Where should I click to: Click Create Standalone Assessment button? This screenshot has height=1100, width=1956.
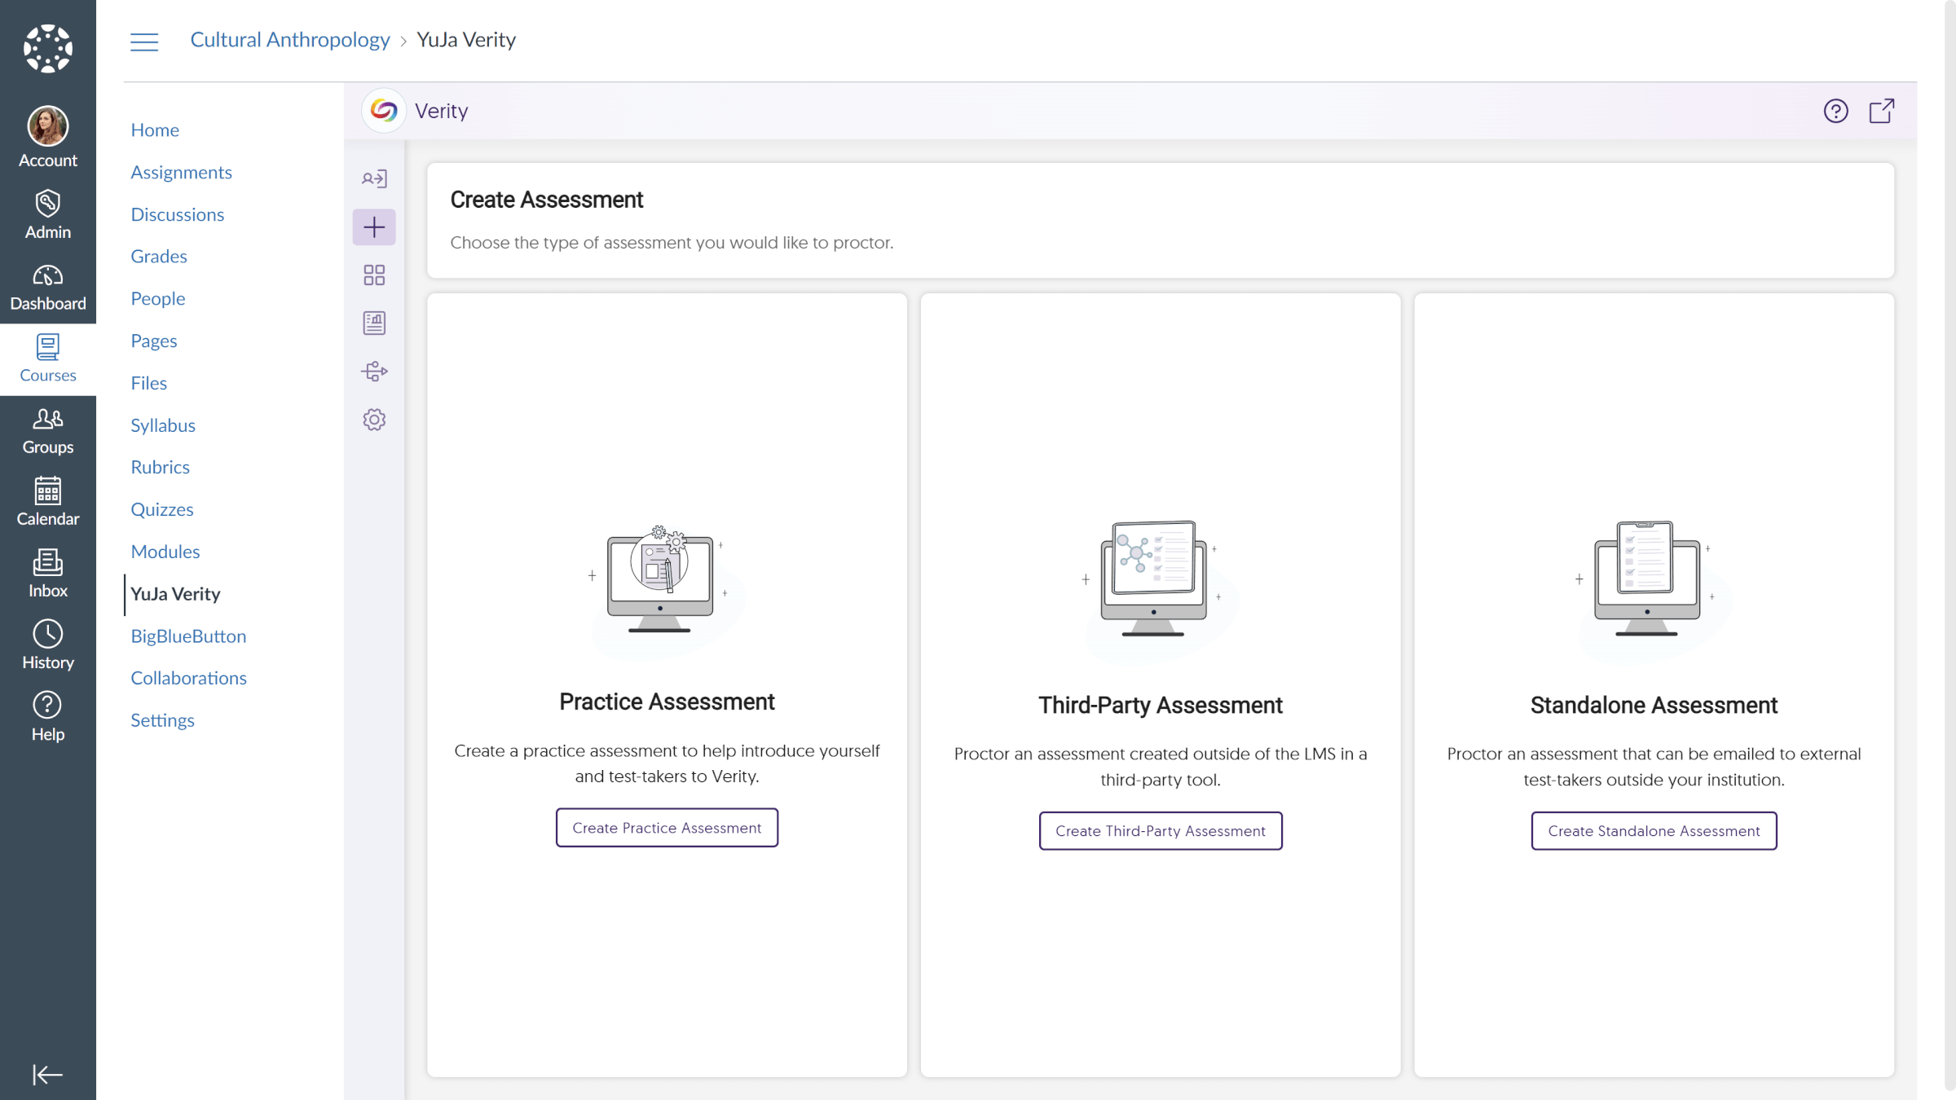pyautogui.click(x=1654, y=831)
